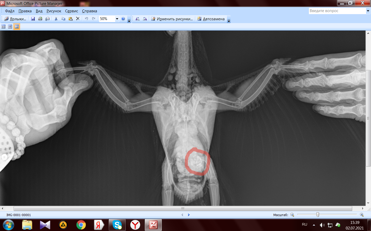This screenshot has height=231, width=371.
Task: Open the Вид menu
Action: tap(39, 11)
